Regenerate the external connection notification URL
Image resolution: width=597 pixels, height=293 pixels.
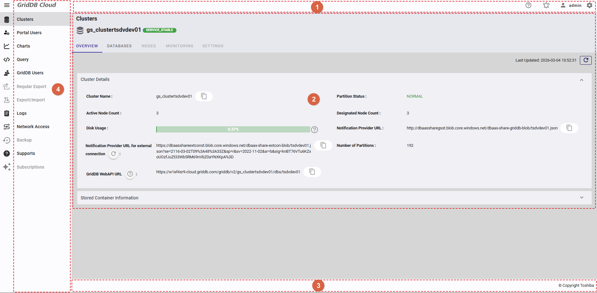114,154
